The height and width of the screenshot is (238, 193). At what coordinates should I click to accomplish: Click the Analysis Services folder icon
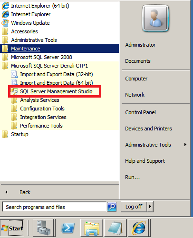(x=14, y=100)
